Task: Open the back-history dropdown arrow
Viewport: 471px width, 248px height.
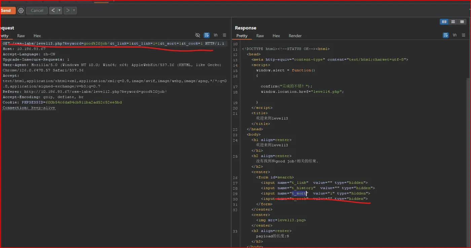Action: (60, 10)
